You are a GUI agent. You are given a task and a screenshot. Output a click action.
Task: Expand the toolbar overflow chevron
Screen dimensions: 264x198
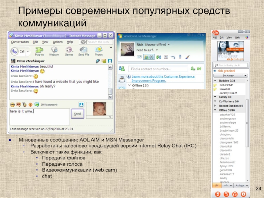coord(111,48)
